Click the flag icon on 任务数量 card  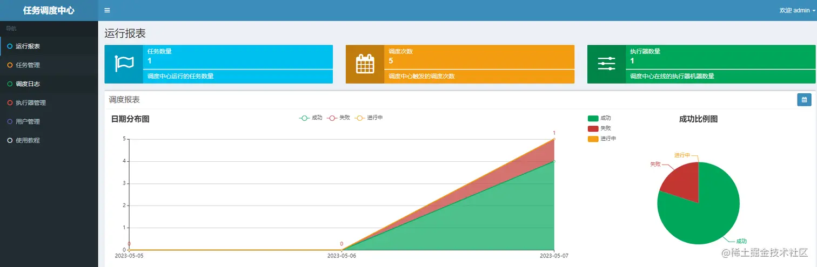(124, 64)
